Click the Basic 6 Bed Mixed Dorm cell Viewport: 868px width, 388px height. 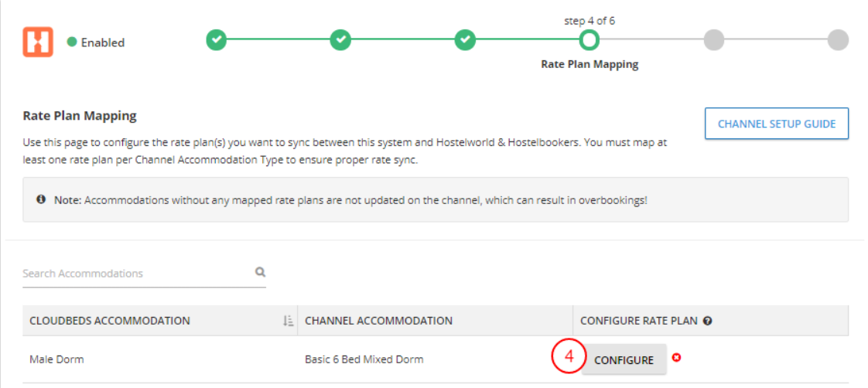coord(364,359)
